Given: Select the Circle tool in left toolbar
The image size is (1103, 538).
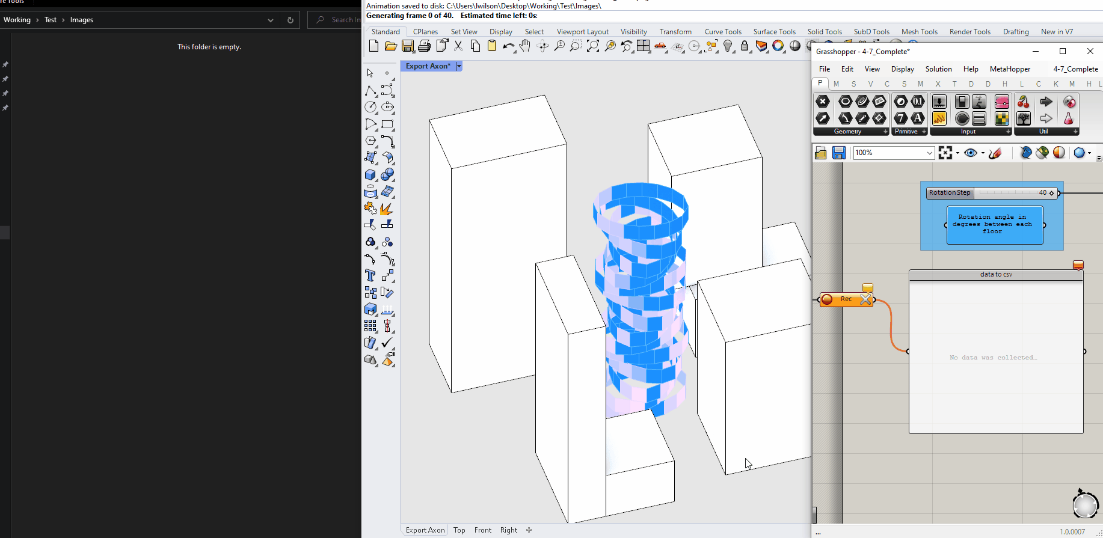Looking at the screenshot, I should (x=370, y=107).
